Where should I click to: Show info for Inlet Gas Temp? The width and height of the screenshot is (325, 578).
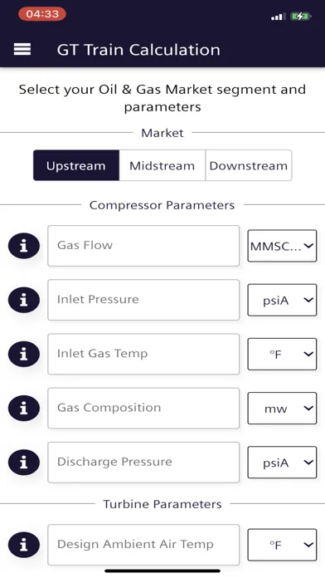click(x=24, y=355)
